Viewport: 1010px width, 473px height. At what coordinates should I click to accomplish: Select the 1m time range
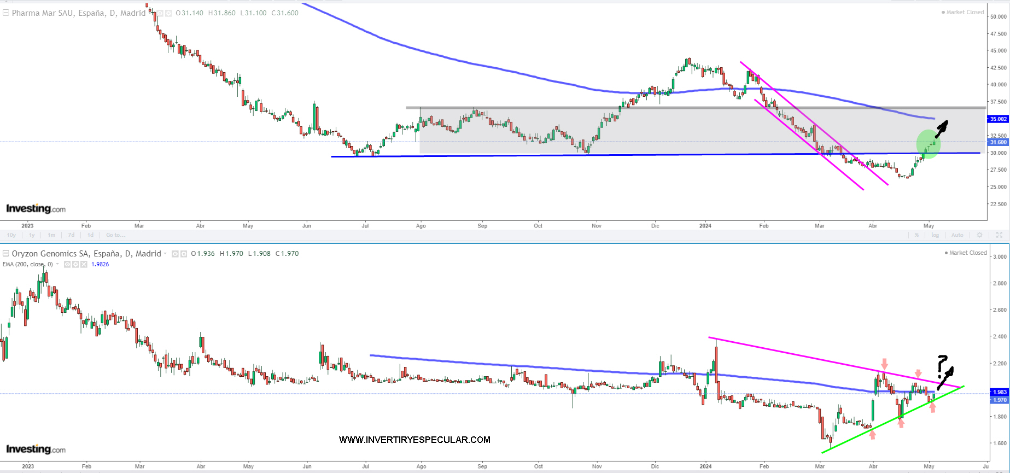click(51, 235)
